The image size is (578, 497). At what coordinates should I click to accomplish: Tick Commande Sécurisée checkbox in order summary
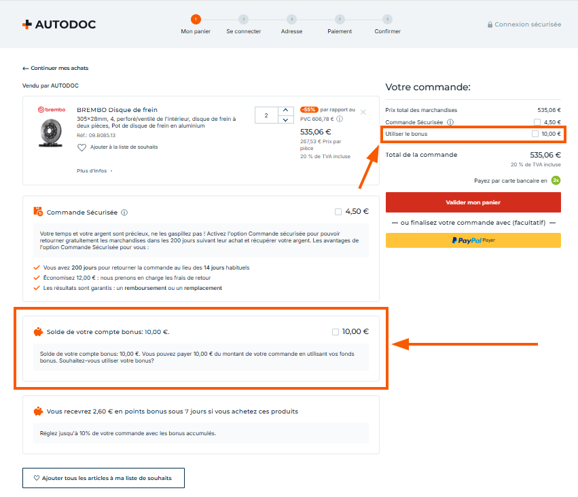(x=537, y=122)
